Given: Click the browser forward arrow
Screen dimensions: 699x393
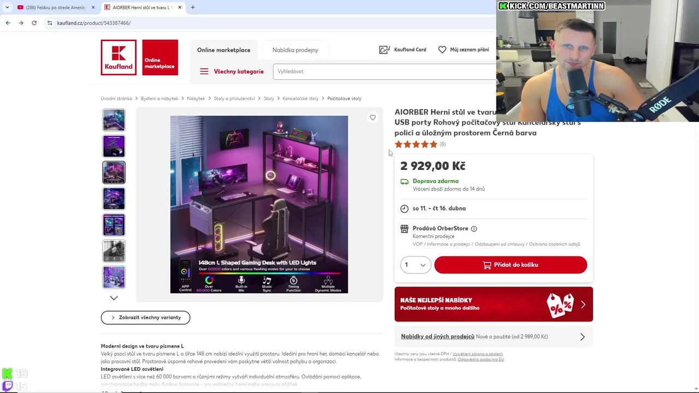Looking at the screenshot, I should pos(21,23).
